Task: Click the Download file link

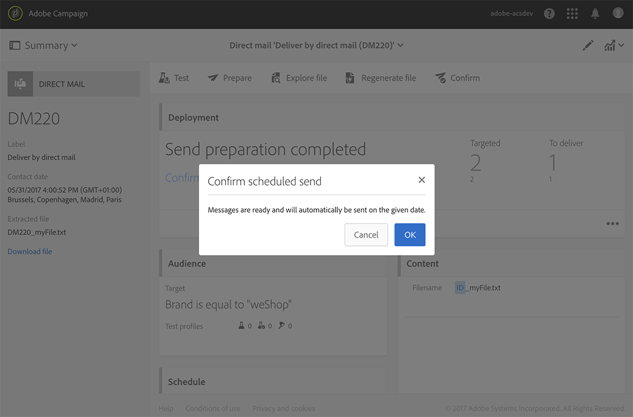Action: (30, 251)
